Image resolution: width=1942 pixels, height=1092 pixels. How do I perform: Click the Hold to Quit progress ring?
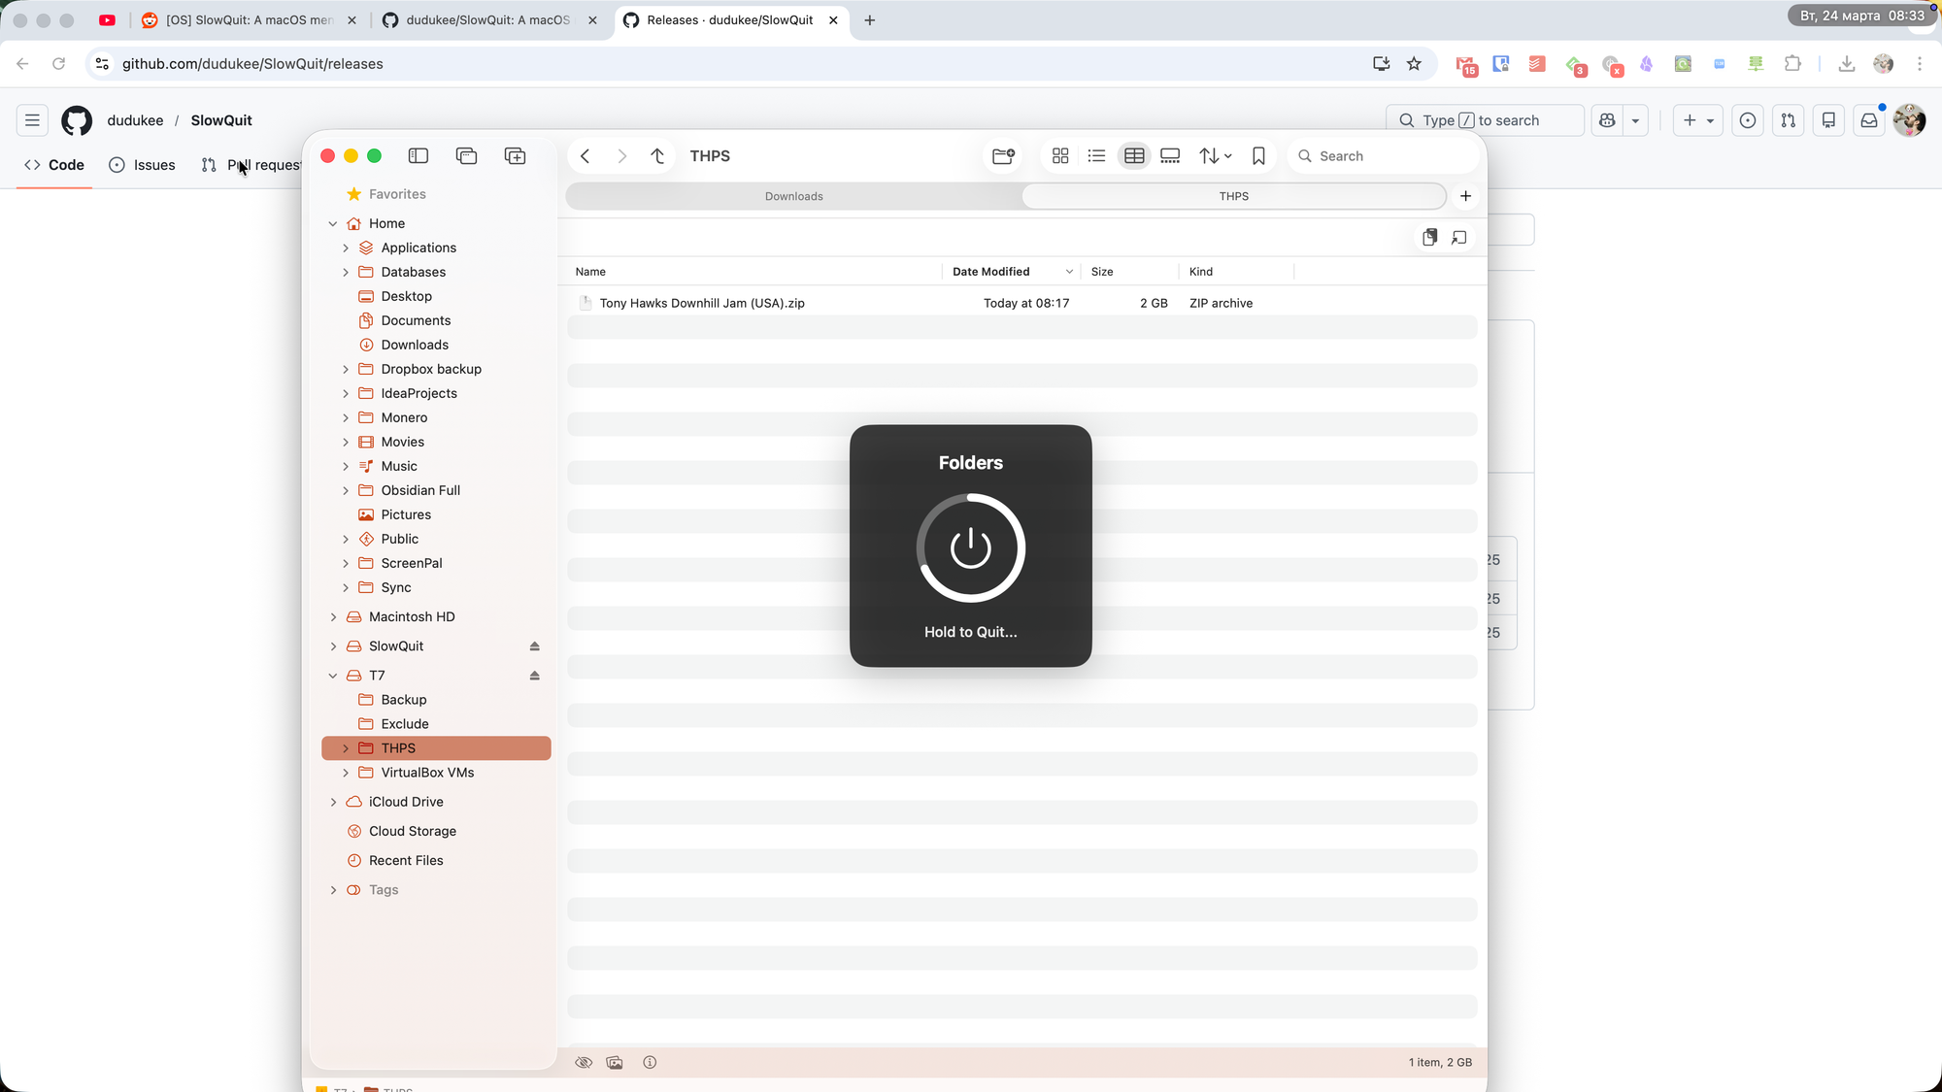click(970, 548)
